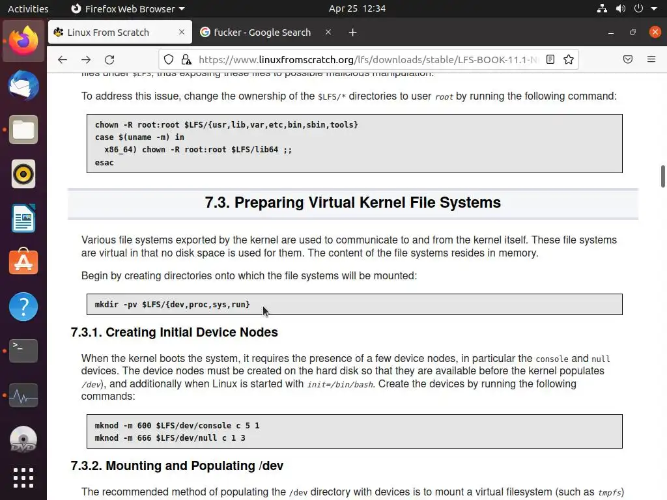Screen dimensions: 667x500
Task: Open tracking protection shield info
Action: (x=169, y=59)
